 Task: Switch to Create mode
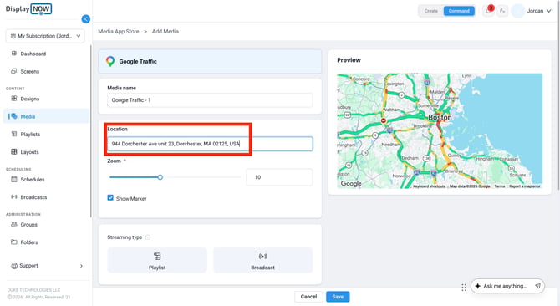pyautogui.click(x=430, y=11)
